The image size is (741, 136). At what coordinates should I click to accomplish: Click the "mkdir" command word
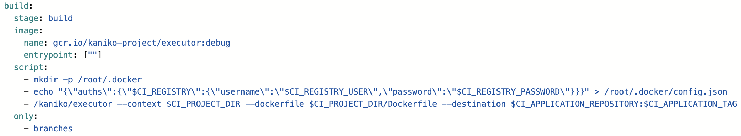[x=46, y=80]
